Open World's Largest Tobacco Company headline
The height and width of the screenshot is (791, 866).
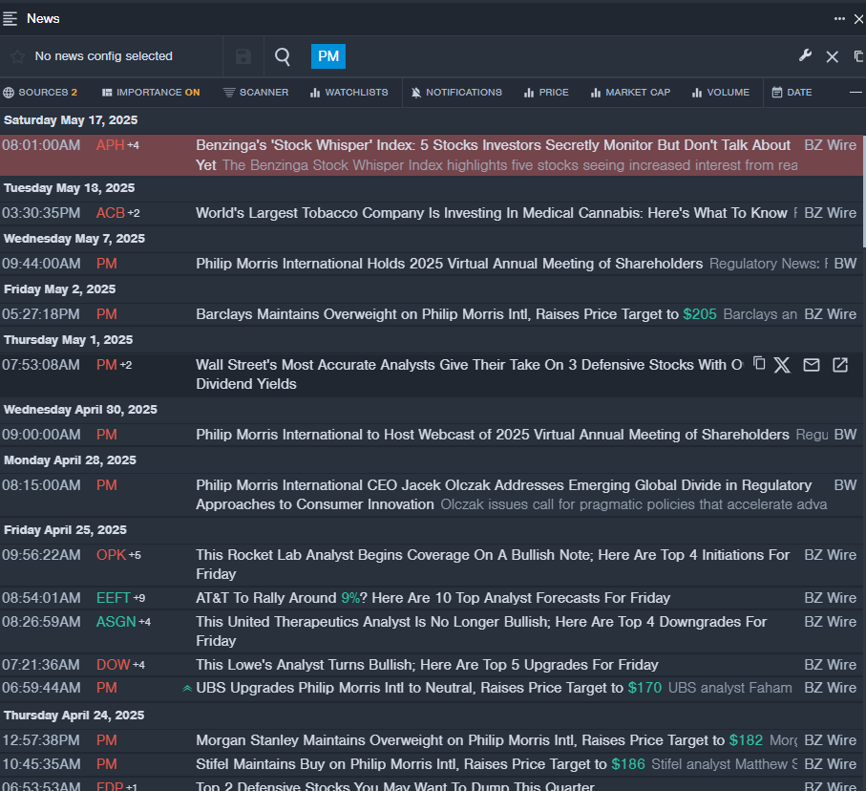click(x=492, y=213)
